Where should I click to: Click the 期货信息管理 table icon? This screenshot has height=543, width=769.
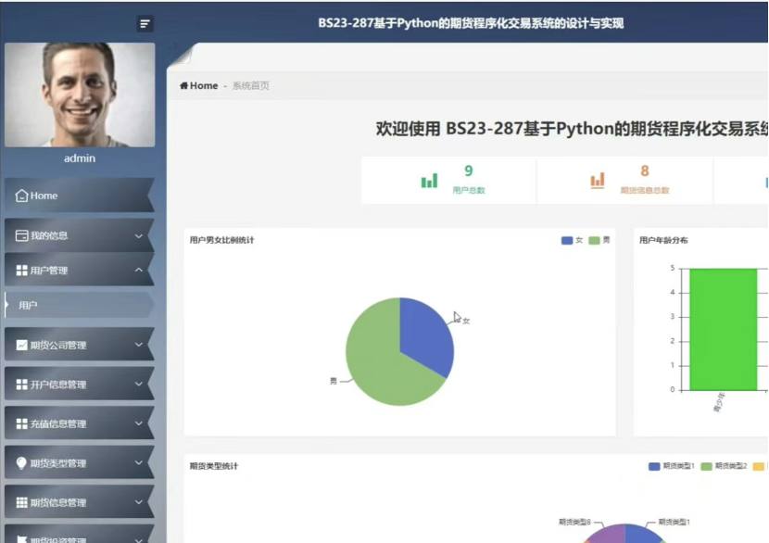pos(21,502)
